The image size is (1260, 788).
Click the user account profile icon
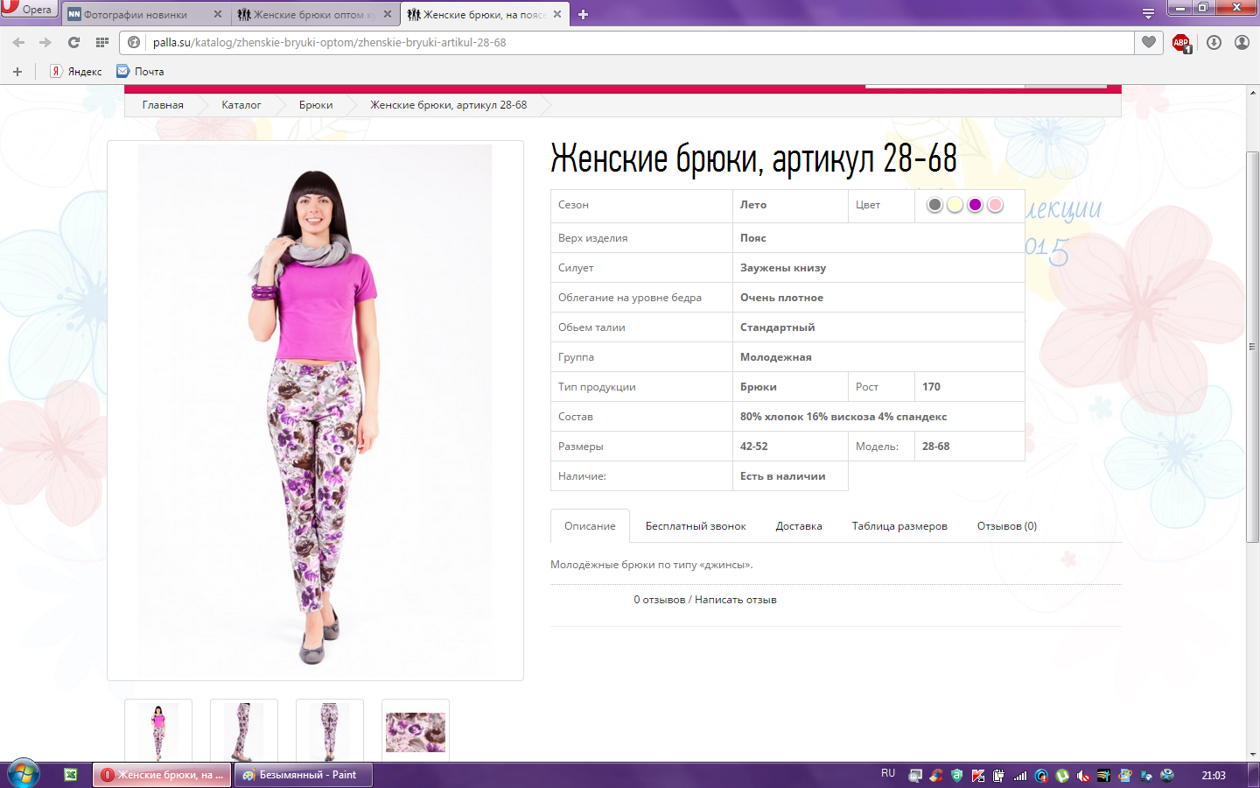[1242, 42]
